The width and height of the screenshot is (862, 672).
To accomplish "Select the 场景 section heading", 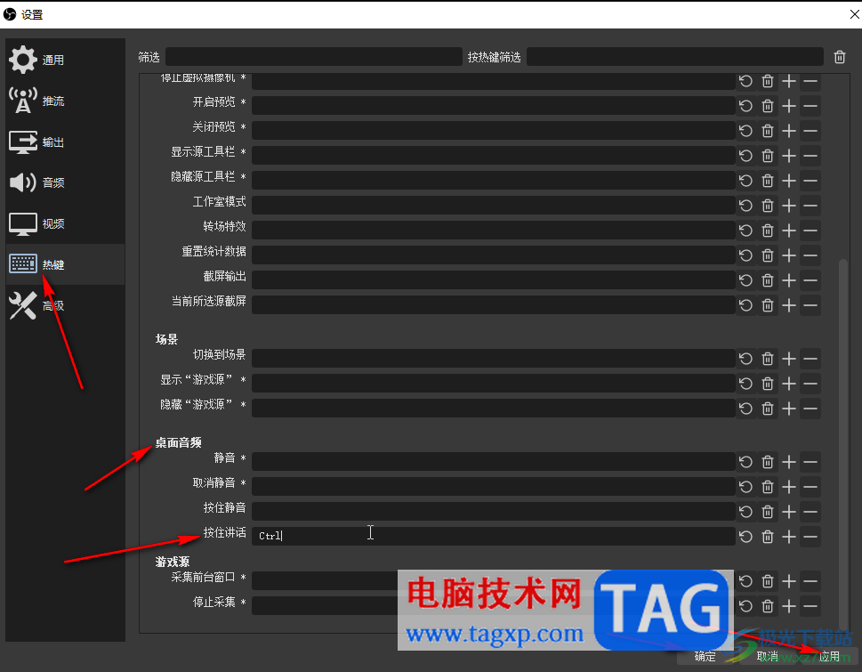I will tap(166, 339).
